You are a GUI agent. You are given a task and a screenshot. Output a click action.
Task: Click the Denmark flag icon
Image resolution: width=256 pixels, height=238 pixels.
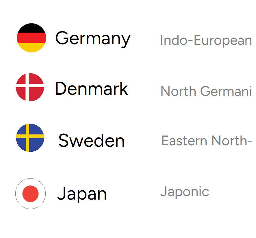(30, 87)
